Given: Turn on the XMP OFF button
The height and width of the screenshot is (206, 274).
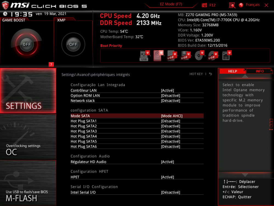Looking at the screenshot, I should [73, 44].
